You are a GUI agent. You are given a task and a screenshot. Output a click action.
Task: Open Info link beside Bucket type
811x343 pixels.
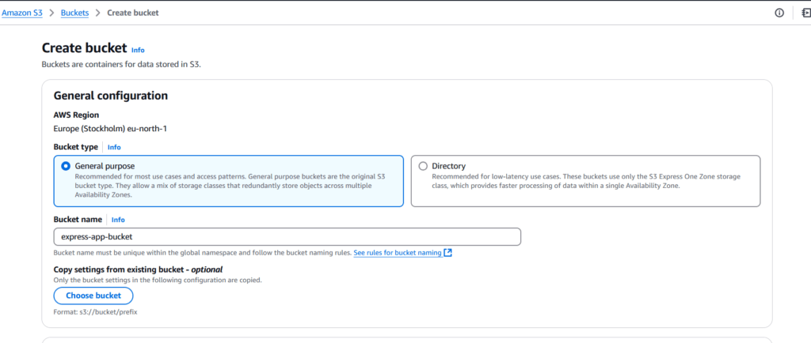(114, 147)
